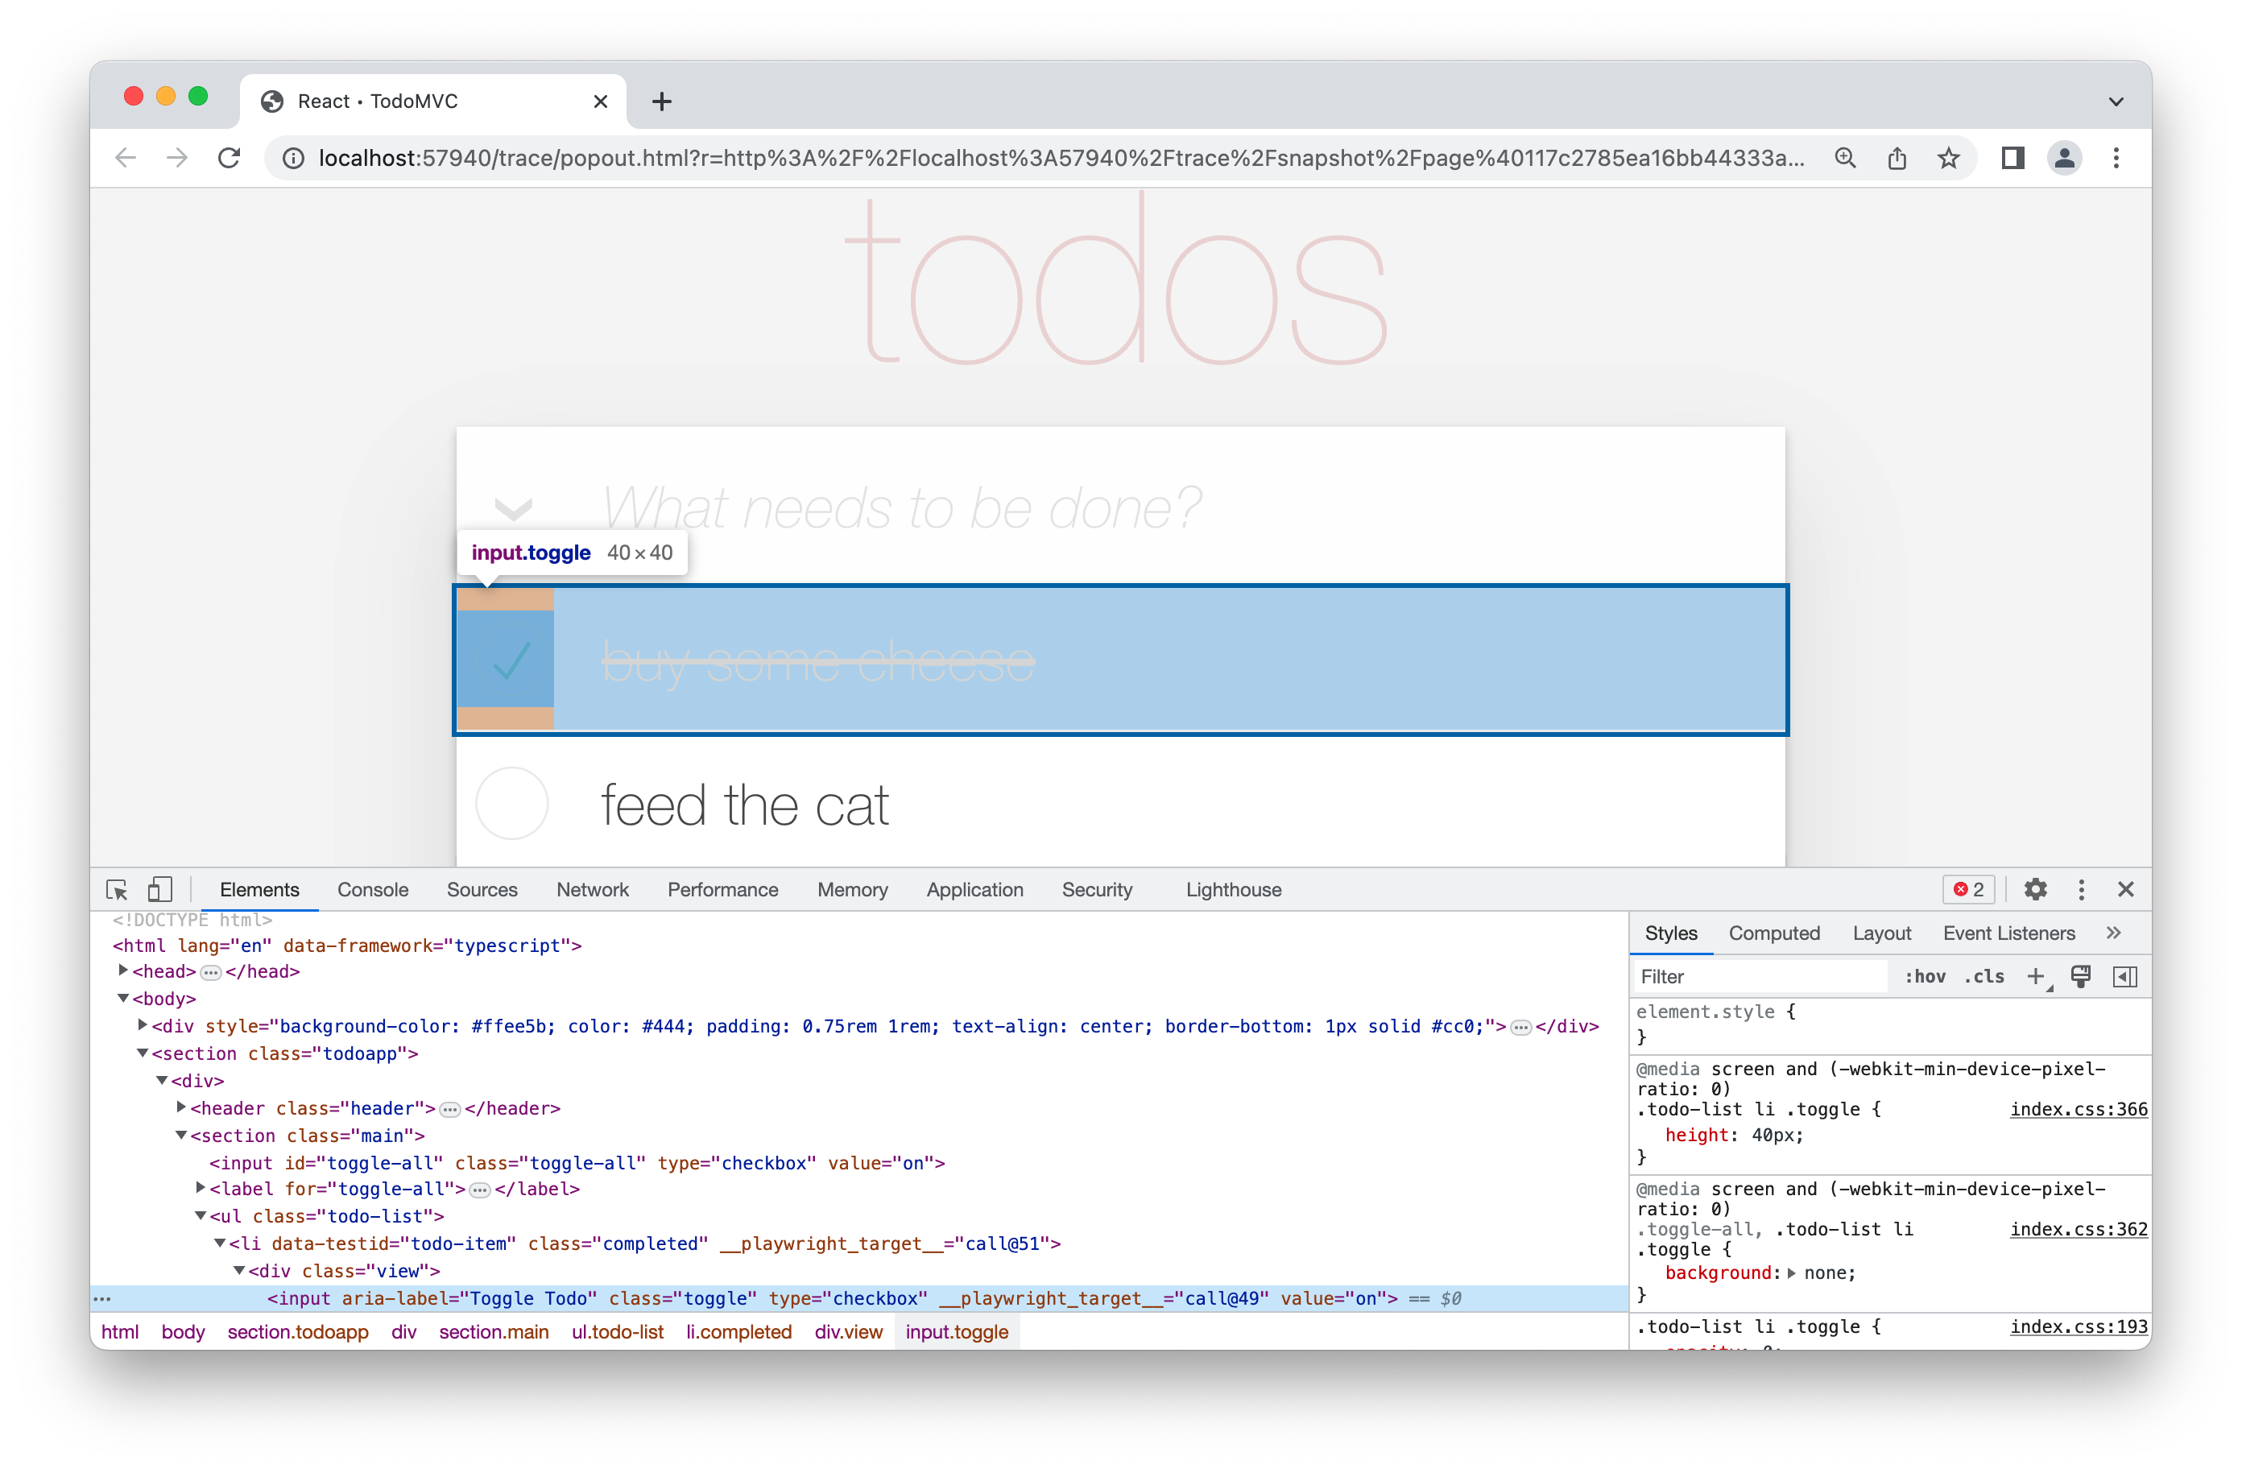Open the Security tab
The height and width of the screenshot is (1469, 2242).
coord(1097,889)
